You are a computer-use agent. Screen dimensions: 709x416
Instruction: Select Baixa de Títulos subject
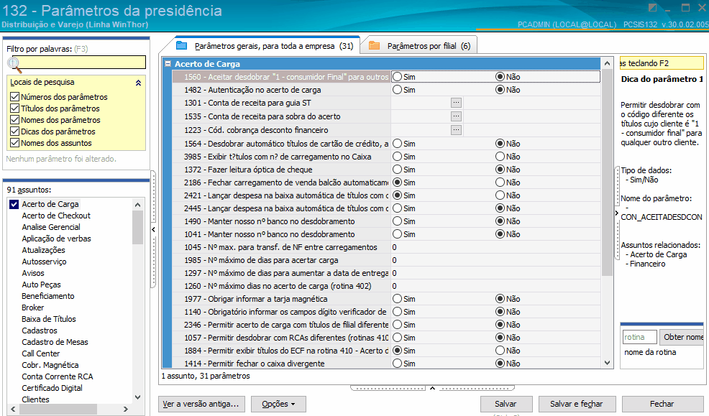(49, 319)
